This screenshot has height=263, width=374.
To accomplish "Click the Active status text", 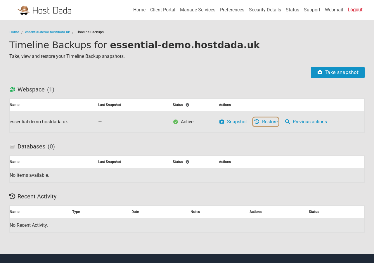I will (x=187, y=122).
